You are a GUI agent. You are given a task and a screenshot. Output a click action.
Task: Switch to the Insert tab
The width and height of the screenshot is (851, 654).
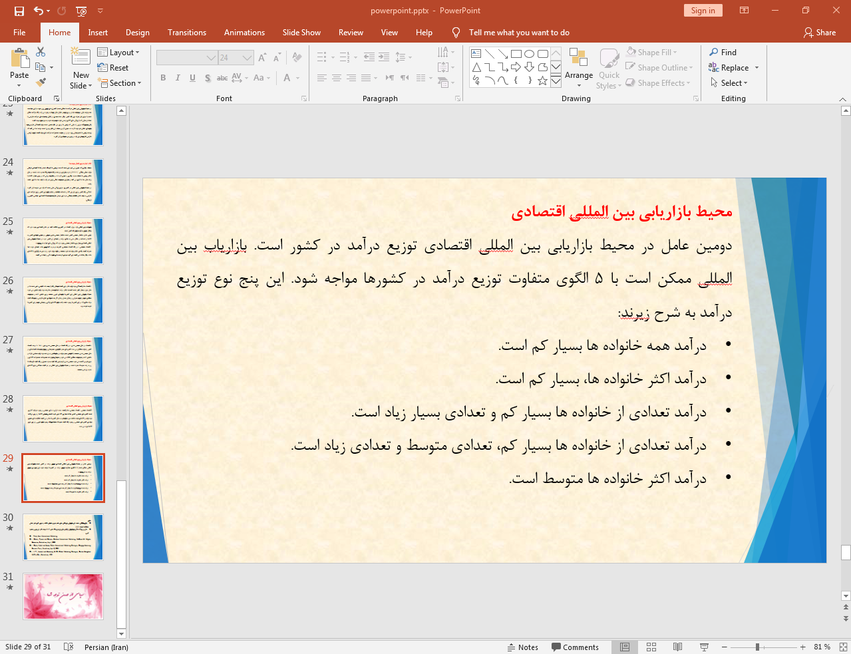pyautogui.click(x=98, y=33)
